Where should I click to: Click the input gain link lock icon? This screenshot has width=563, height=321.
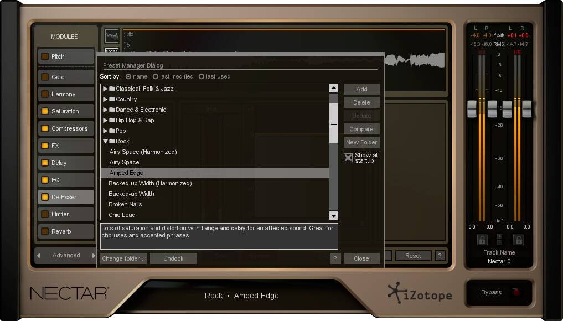point(482,240)
